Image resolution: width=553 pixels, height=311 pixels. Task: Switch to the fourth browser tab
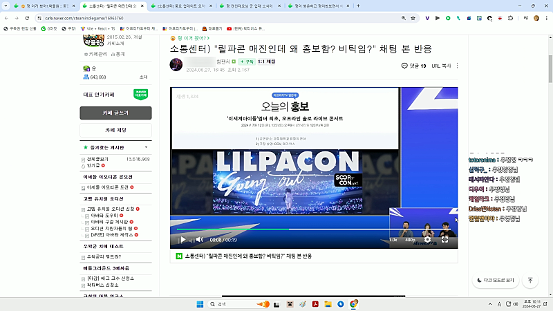pyautogui.click(x=250, y=6)
